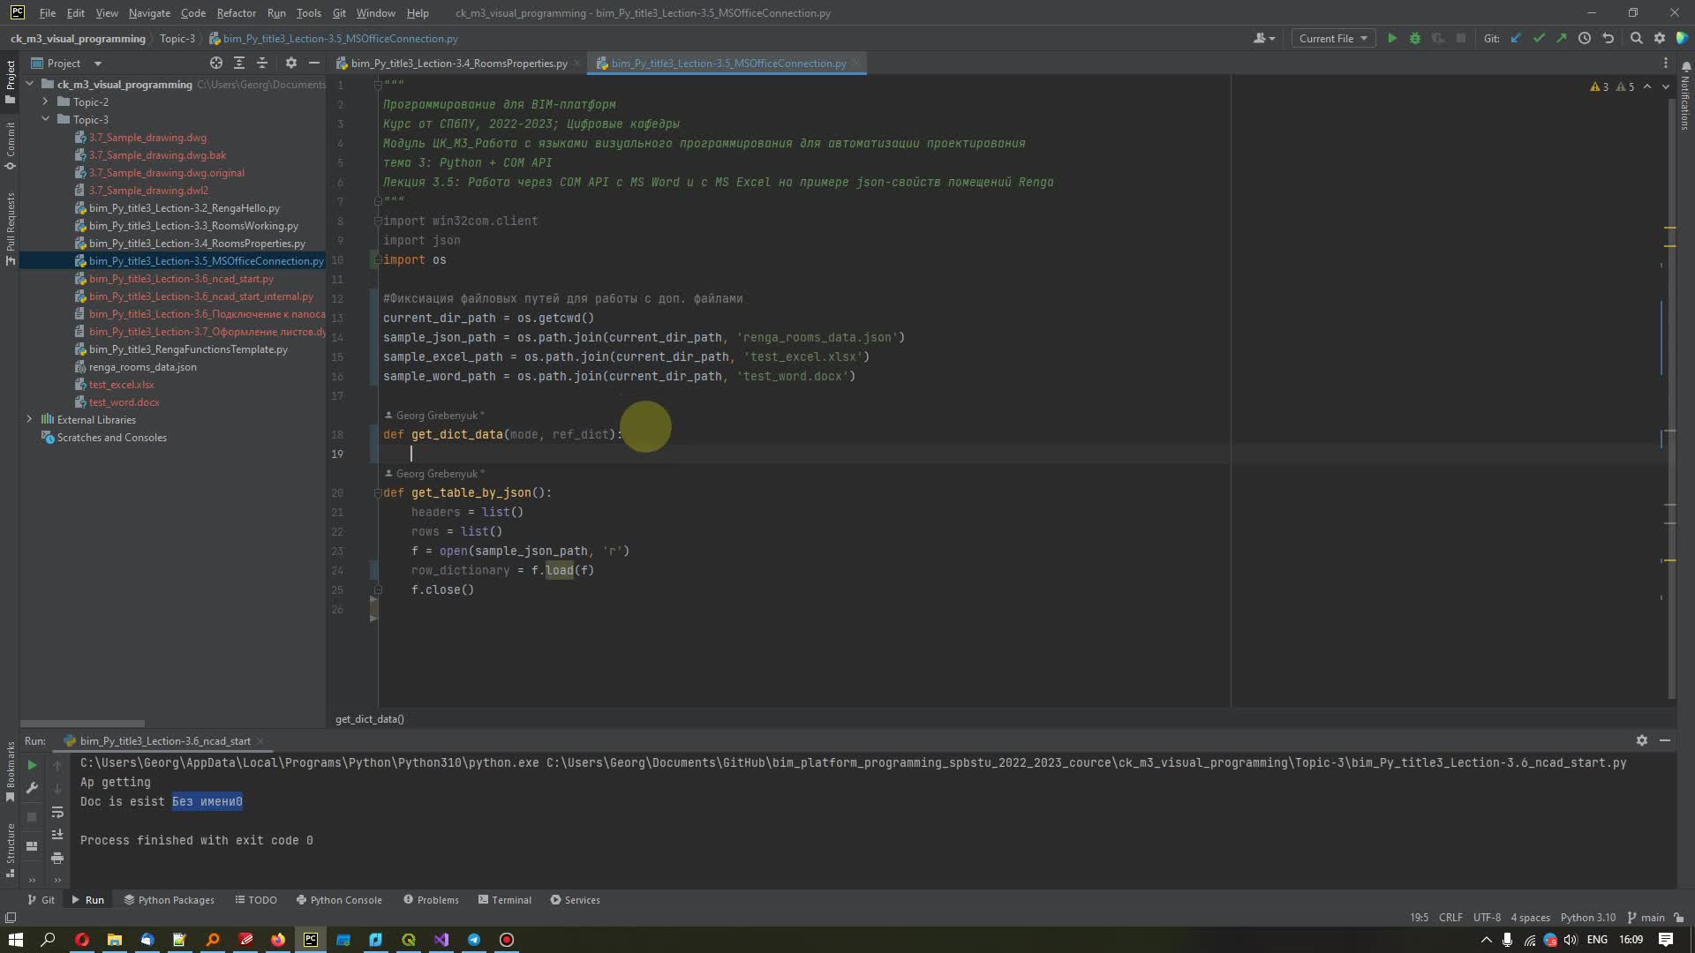The image size is (1695, 953).
Task: Change CRLF line separator in status bar
Action: 1450,917
